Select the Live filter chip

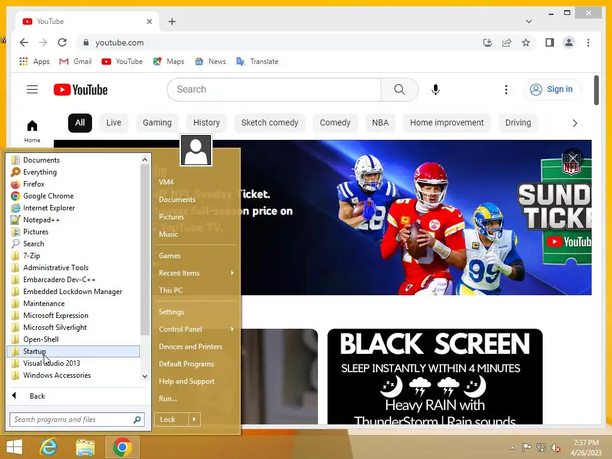tap(114, 123)
